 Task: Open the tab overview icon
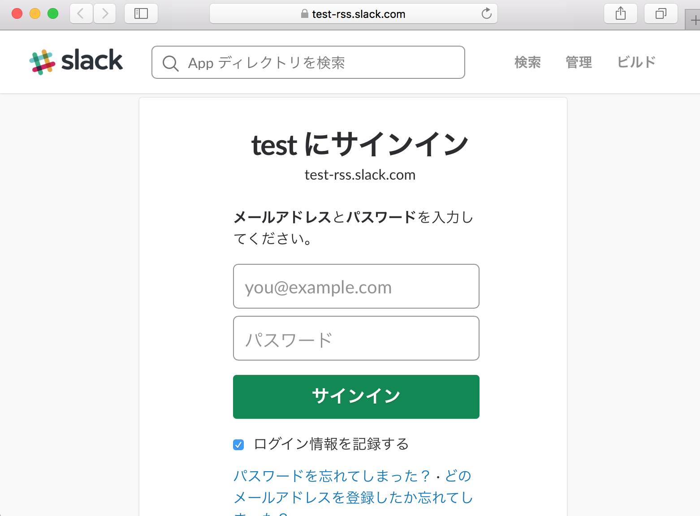[661, 13]
